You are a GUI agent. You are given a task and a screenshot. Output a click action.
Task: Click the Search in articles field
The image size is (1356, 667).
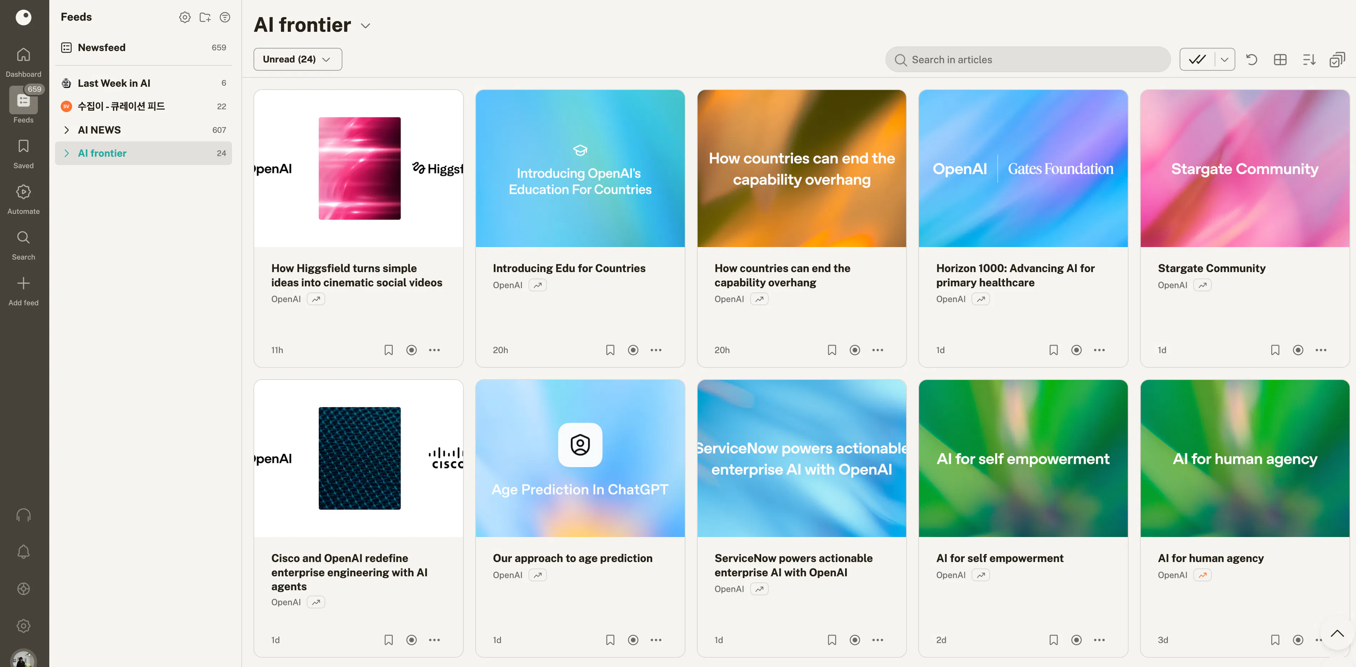point(1028,60)
